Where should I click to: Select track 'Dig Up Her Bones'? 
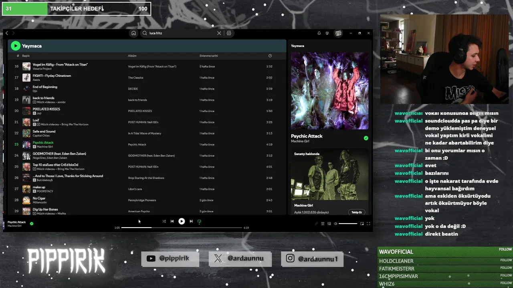pyautogui.click(x=45, y=210)
